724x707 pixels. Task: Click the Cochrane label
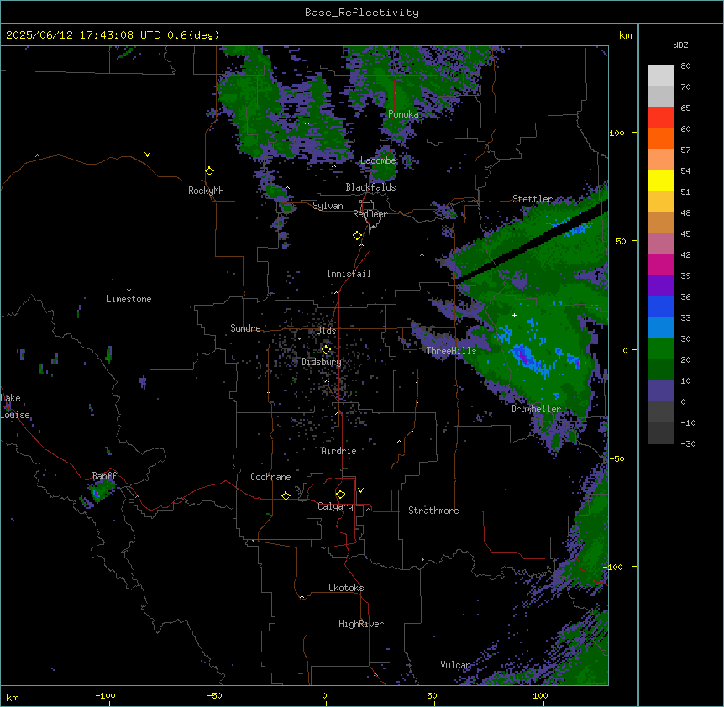[x=270, y=477]
